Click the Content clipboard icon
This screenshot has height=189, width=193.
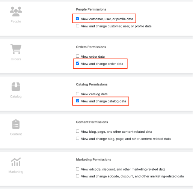(x=16, y=124)
